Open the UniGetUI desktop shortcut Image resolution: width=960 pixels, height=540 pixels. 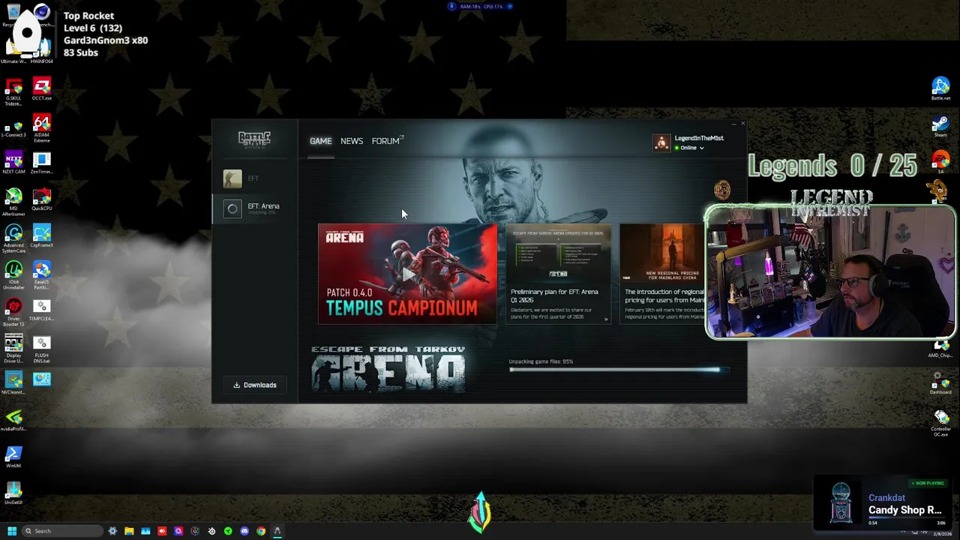13,493
